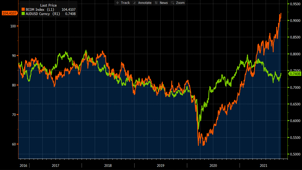The width and height of the screenshot is (302, 170).
Task: Select the BCOM Index legend entry
Action: click(x=39, y=9)
